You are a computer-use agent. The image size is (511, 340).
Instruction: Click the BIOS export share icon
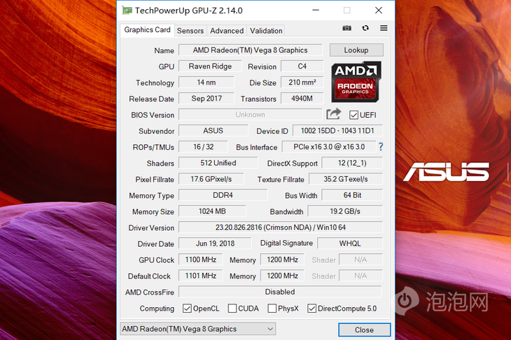[333, 114]
